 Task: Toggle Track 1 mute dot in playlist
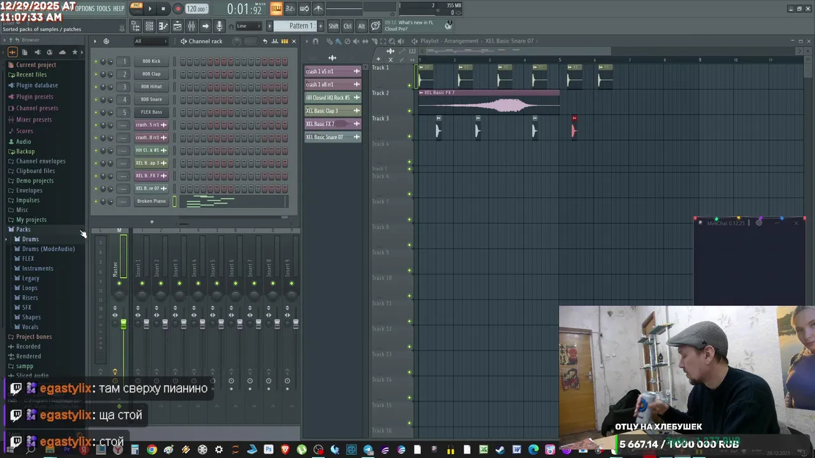(409, 85)
